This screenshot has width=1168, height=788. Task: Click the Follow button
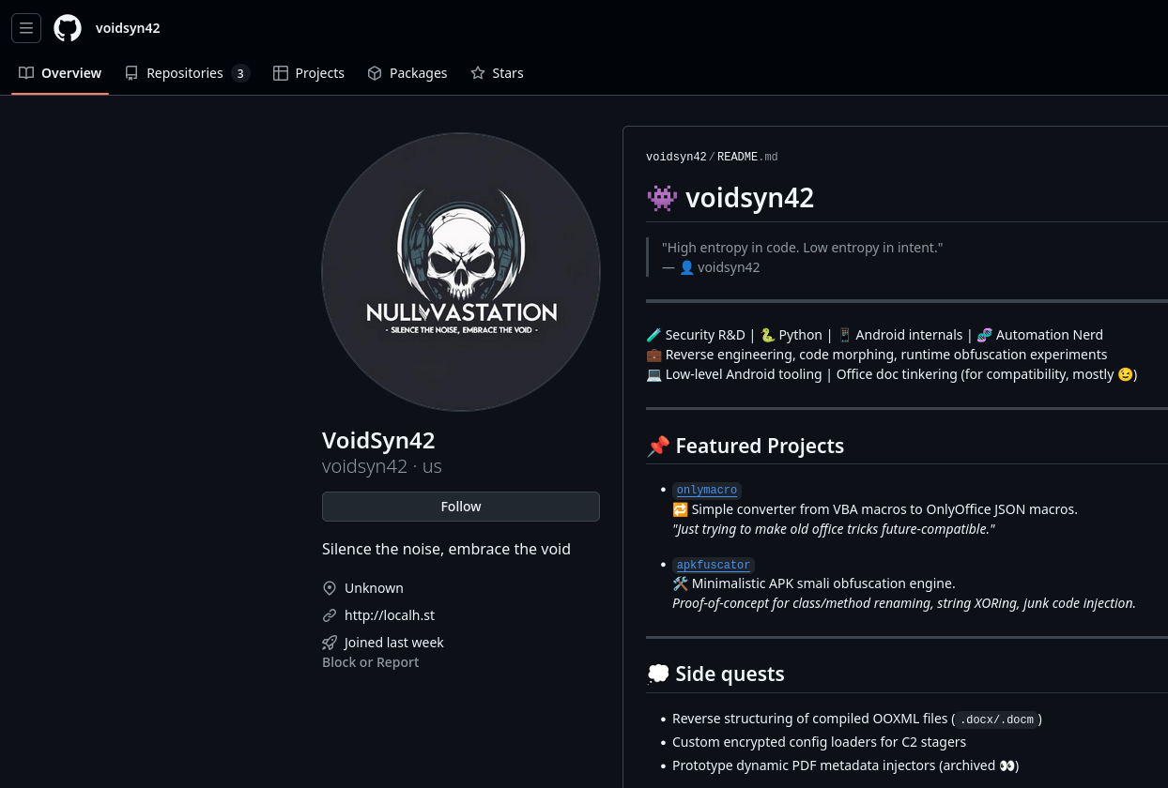[460, 506]
